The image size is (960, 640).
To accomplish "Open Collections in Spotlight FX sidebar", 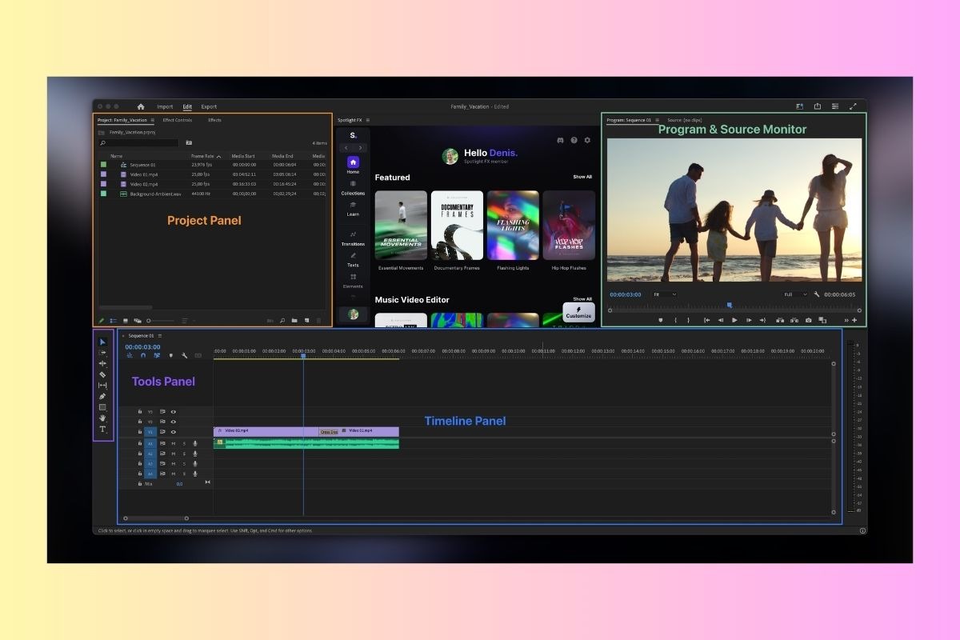I will 353,187.
